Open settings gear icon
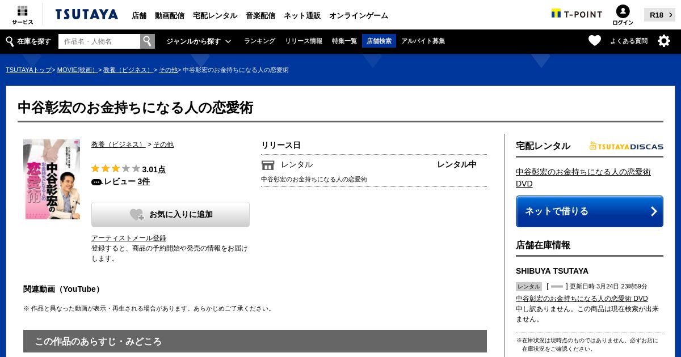This screenshot has width=681, height=357. point(664,41)
